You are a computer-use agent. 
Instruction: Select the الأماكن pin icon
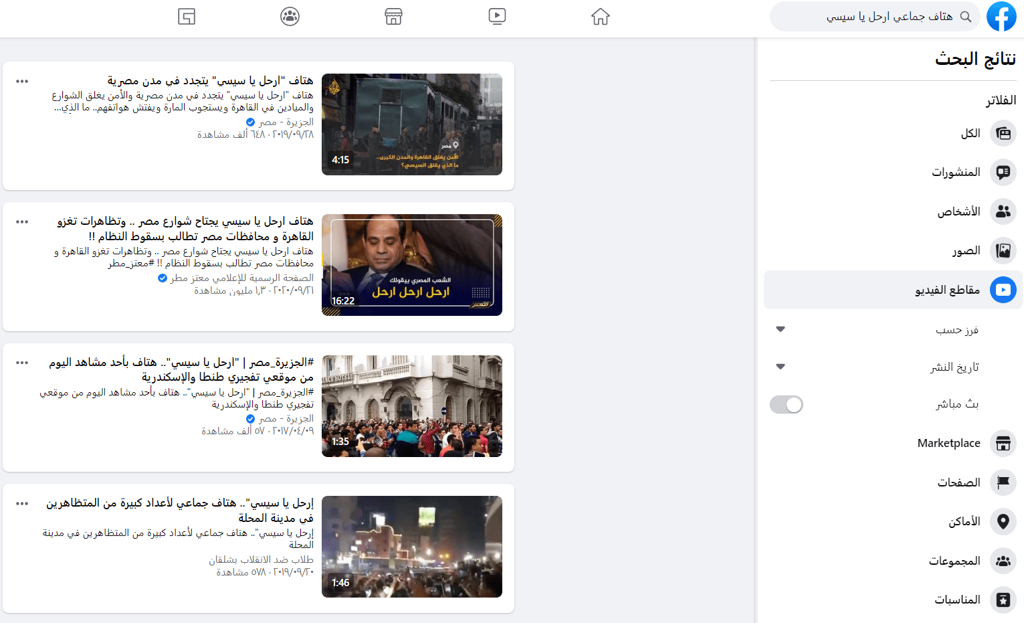click(1003, 521)
